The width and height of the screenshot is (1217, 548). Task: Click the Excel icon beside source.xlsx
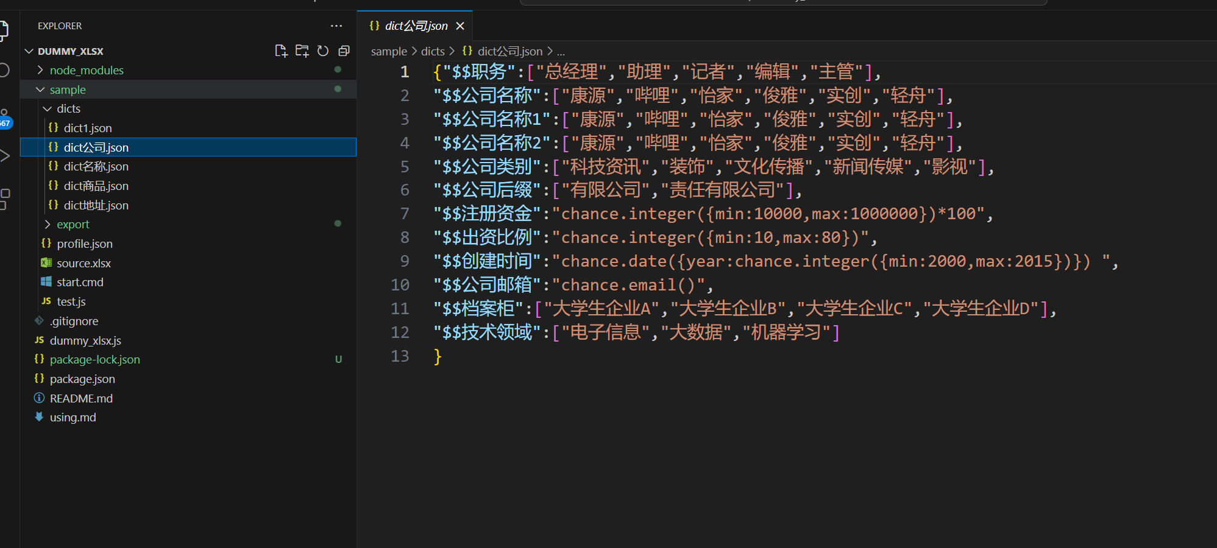click(x=46, y=262)
